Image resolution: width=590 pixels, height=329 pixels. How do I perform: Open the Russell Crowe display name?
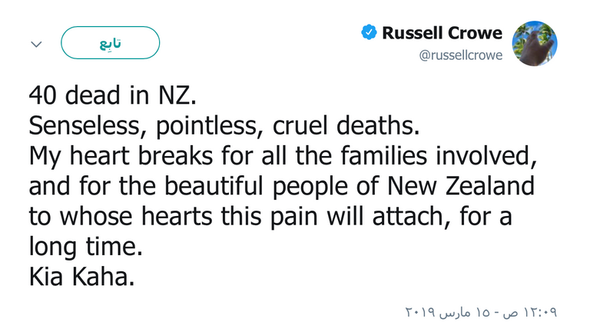[442, 33]
